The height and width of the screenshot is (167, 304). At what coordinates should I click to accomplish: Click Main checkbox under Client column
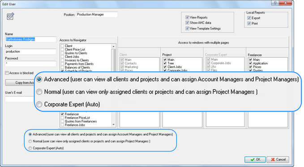pos(122,60)
